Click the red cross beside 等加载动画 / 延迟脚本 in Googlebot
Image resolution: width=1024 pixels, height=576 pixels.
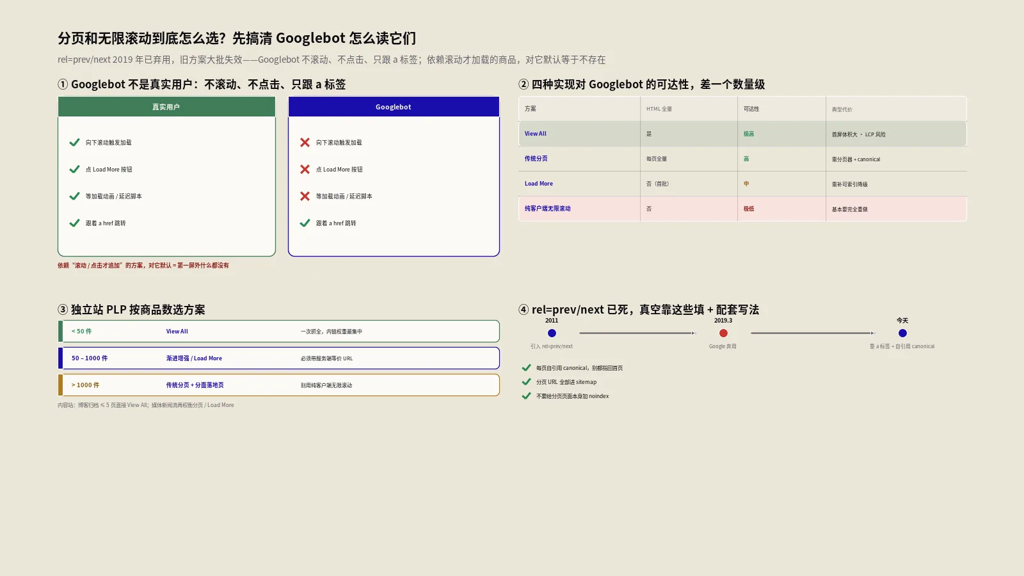[x=305, y=196]
